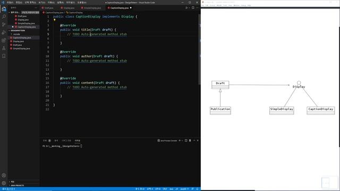Kill terminal with trash icon
Image resolution: width=340 pixels, height=191 pixels.
[190, 141]
